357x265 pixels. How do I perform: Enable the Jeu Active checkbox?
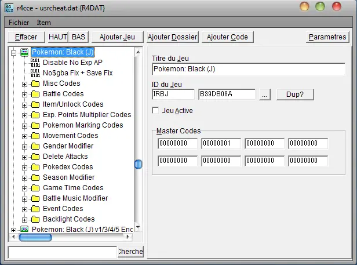point(155,111)
